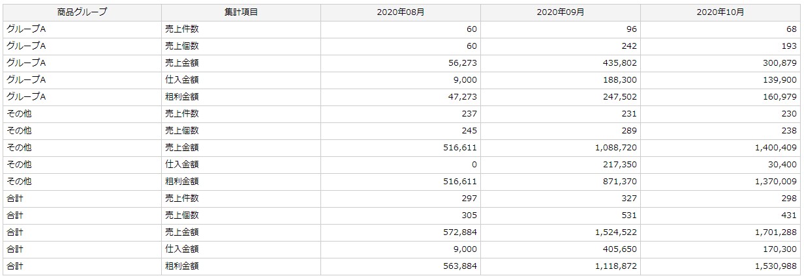This screenshot has width=804, height=278.
Task: Select グループA 売上金額 value 56,273
Action: (463, 63)
